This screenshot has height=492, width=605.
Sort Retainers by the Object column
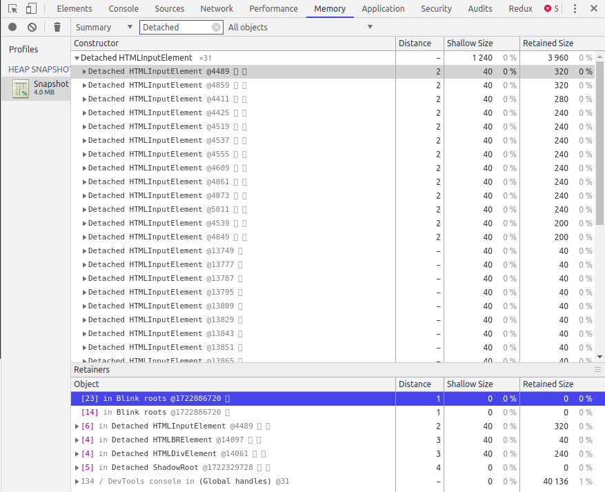click(x=233, y=384)
